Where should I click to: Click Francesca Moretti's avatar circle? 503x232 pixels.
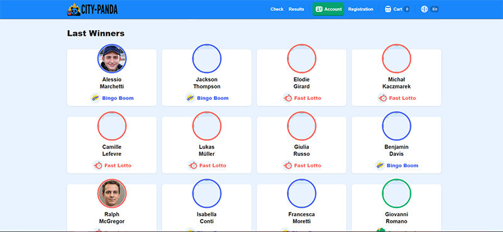[x=302, y=193]
